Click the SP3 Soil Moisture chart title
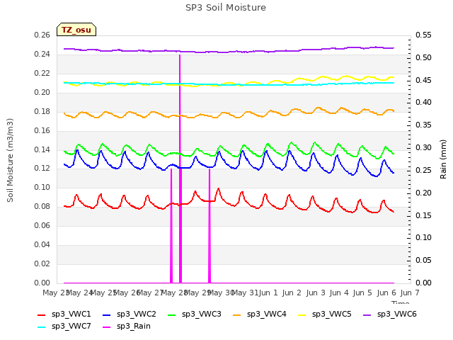The width and height of the screenshot is (453, 340). pyautogui.click(x=226, y=8)
